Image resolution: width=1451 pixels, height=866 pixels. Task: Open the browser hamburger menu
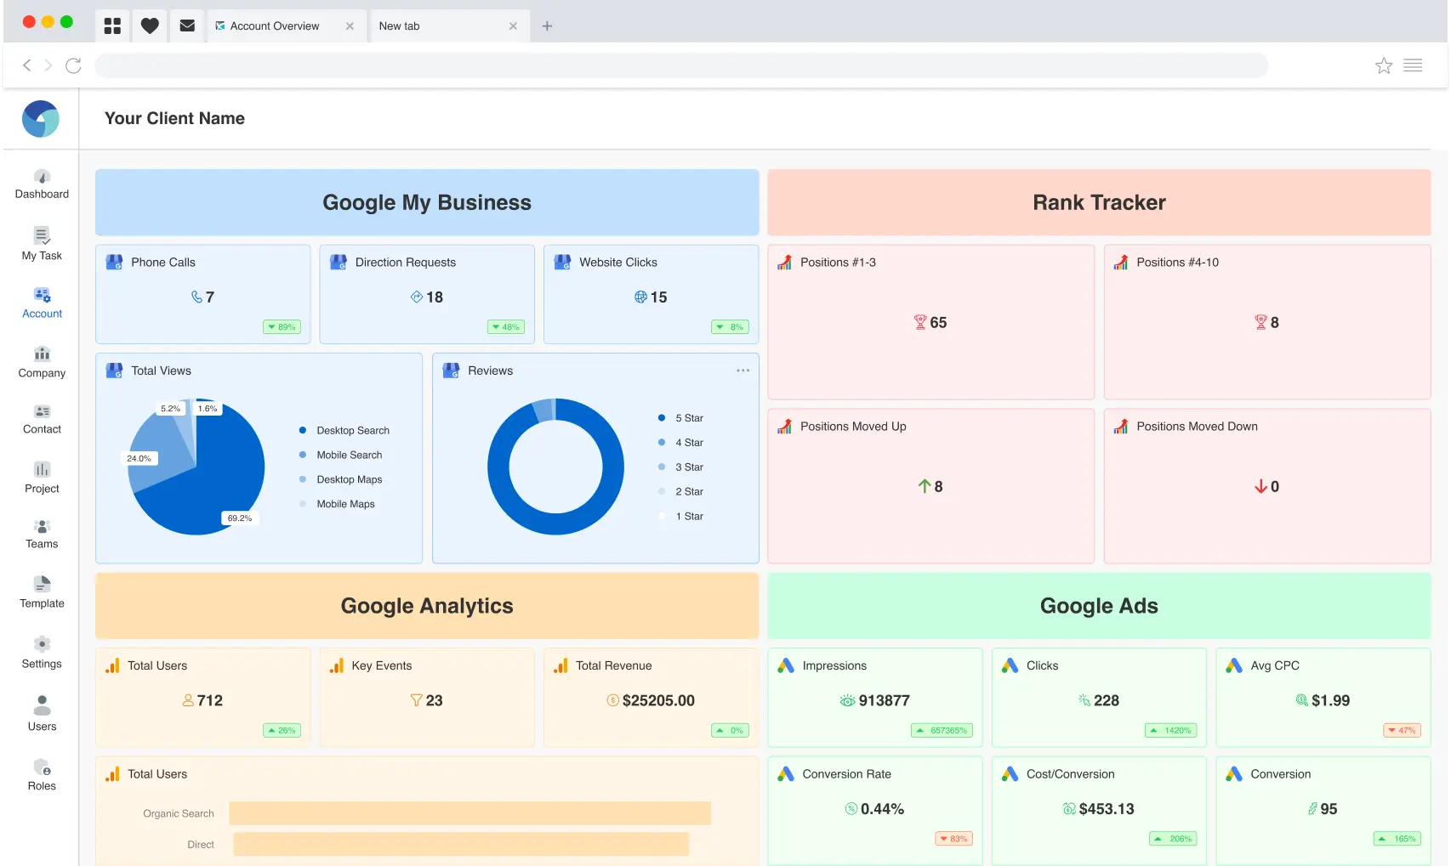[1414, 65]
